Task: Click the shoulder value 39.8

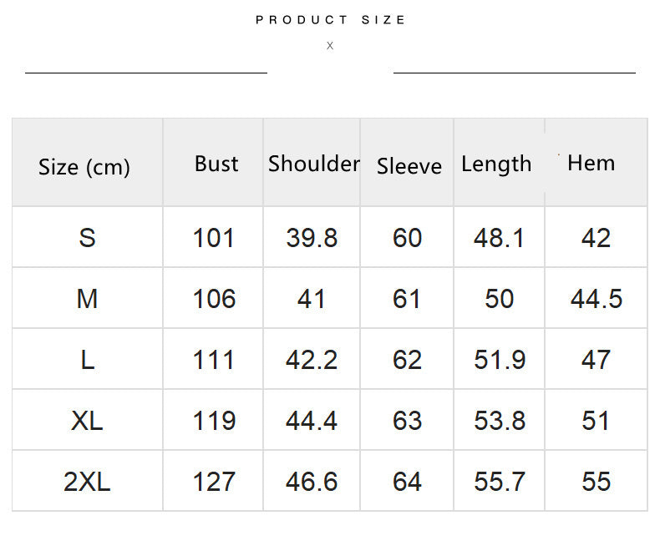Action: tap(312, 238)
